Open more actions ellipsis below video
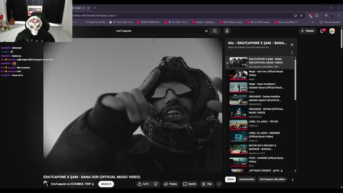343x193 pixels. coord(219,184)
